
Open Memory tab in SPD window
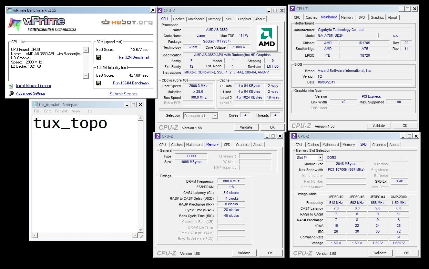tap(349, 145)
